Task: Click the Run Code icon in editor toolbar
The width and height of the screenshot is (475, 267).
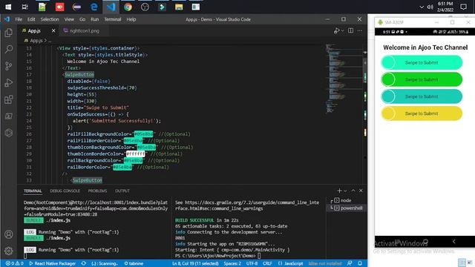Action: [336, 30]
